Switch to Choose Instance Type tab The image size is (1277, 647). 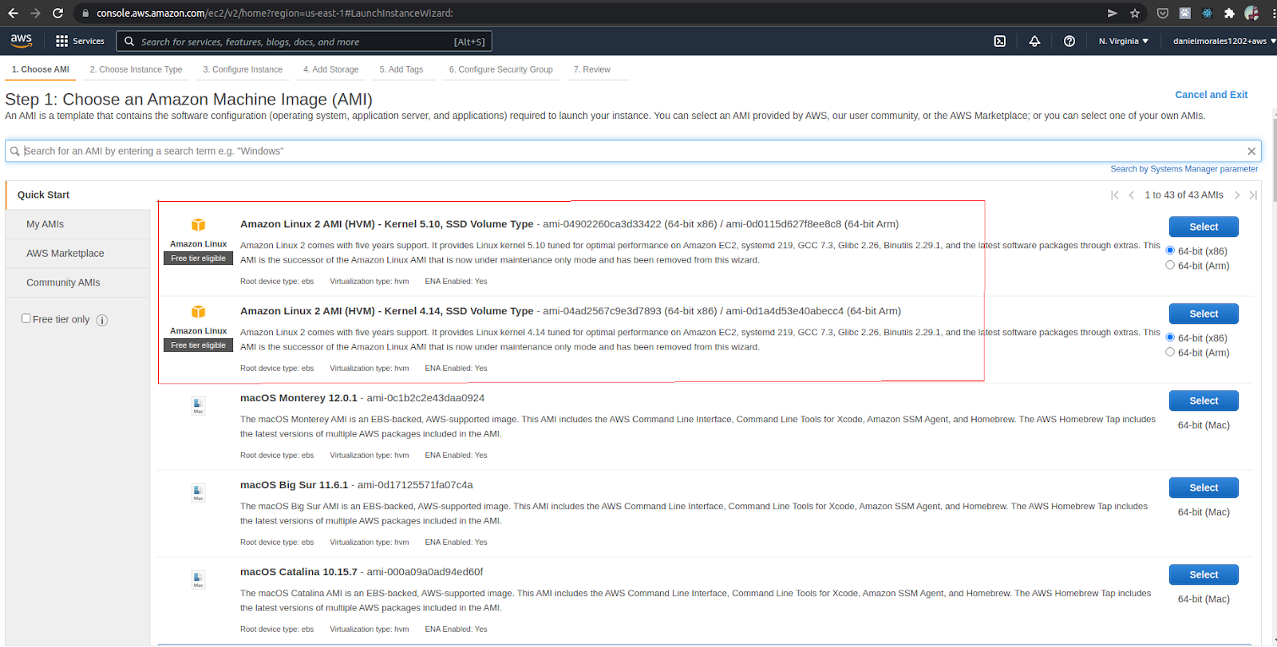point(136,69)
